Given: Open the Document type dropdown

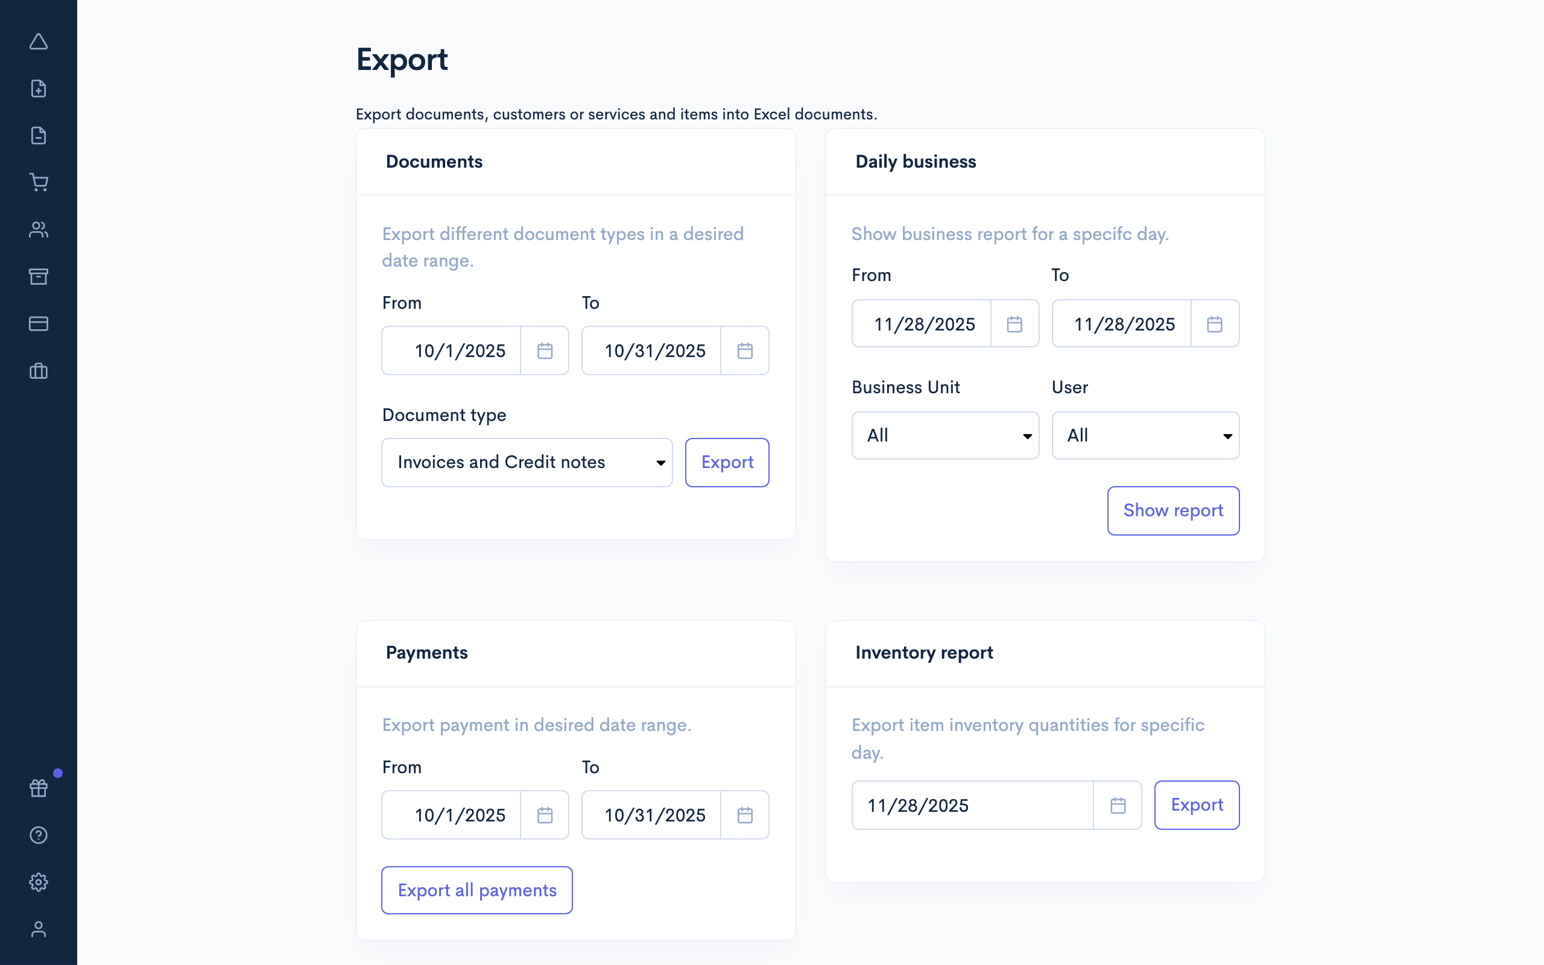Looking at the screenshot, I should tap(527, 462).
